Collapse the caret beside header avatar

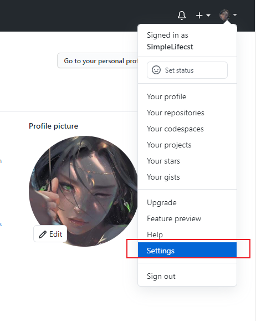point(235,15)
